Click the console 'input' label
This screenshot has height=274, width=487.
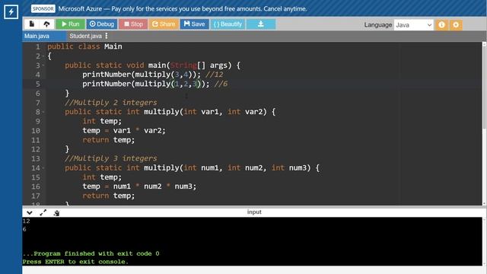(x=254, y=212)
